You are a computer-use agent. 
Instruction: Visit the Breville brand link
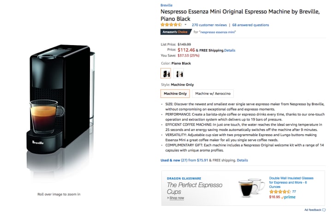click(x=166, y=5)
